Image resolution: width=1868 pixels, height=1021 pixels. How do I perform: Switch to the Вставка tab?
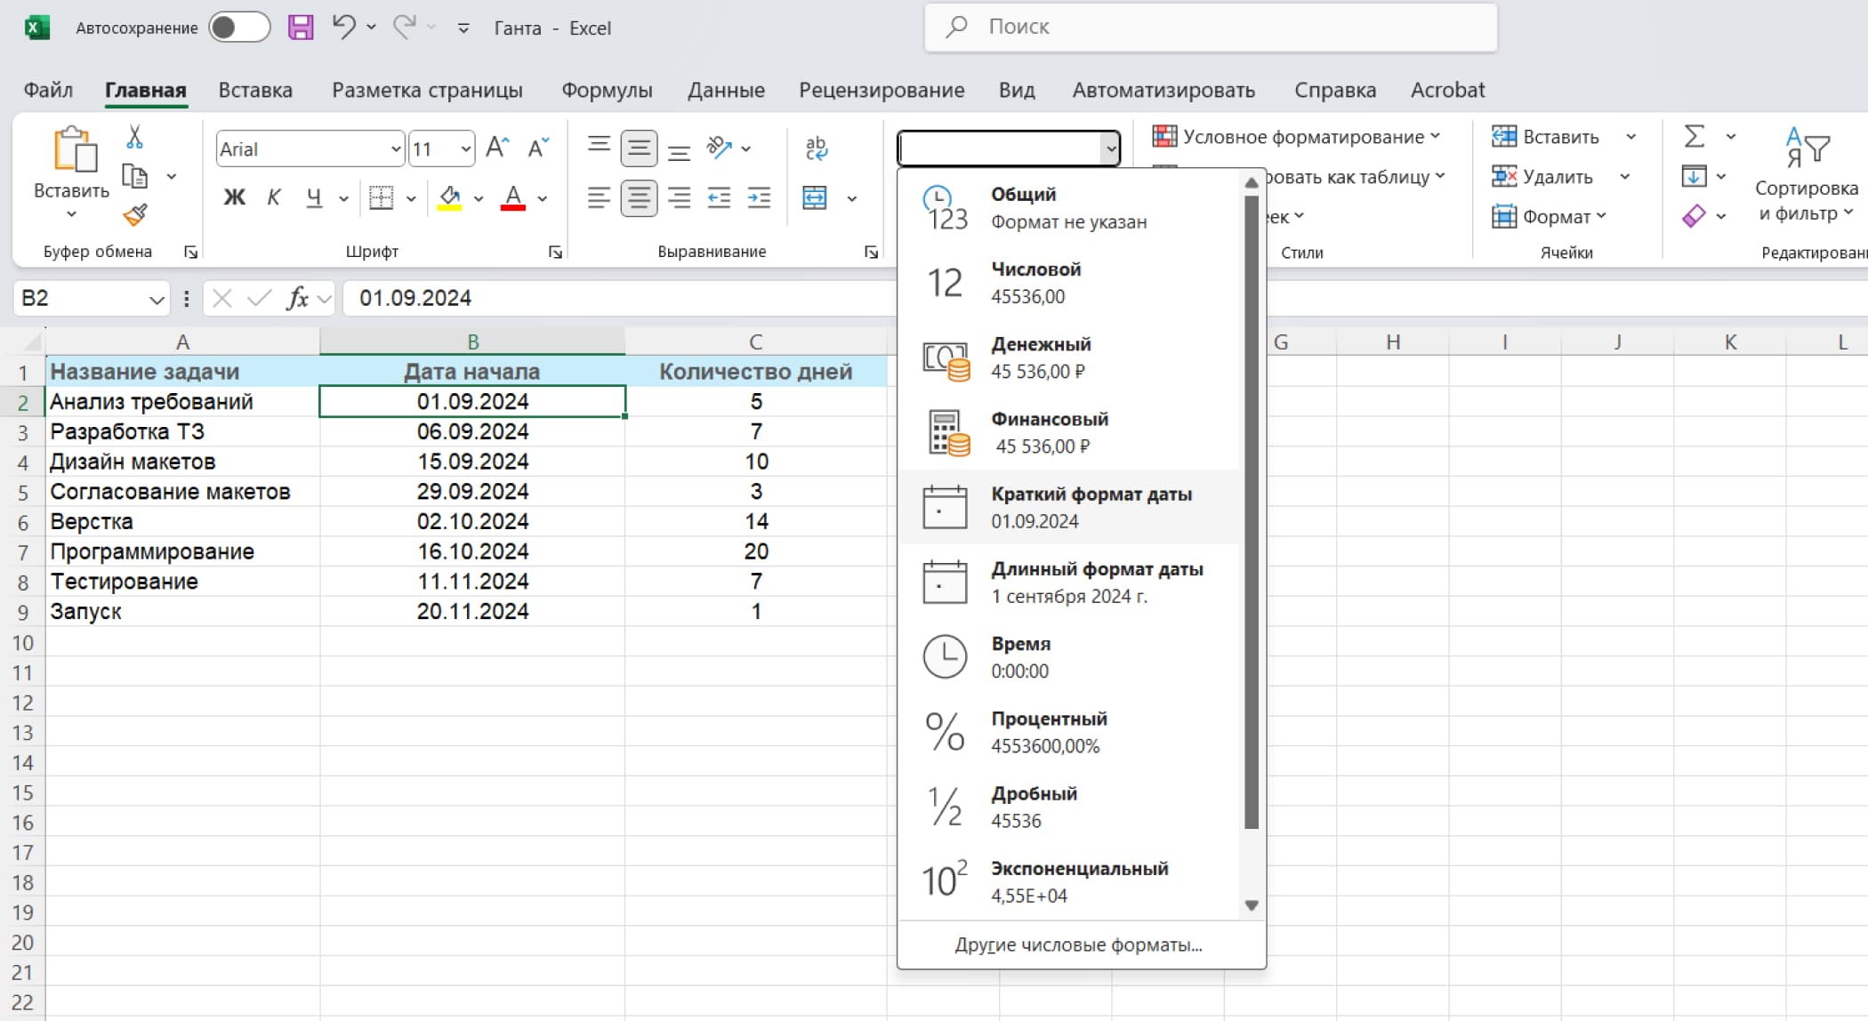tap(255, 90)
